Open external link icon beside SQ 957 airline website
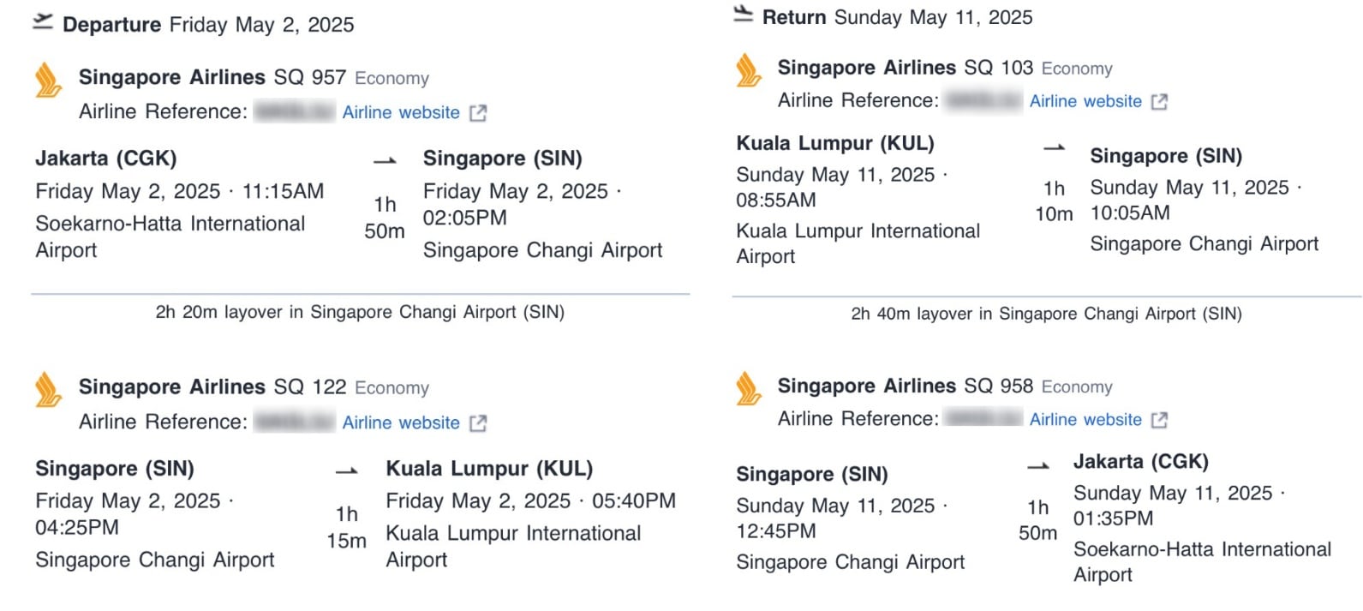 pos(480,112)
